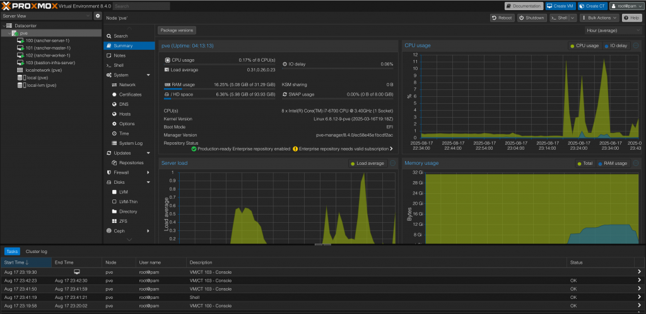
Task: Expand the Shell task row arrow
Action: click(639, 297)
